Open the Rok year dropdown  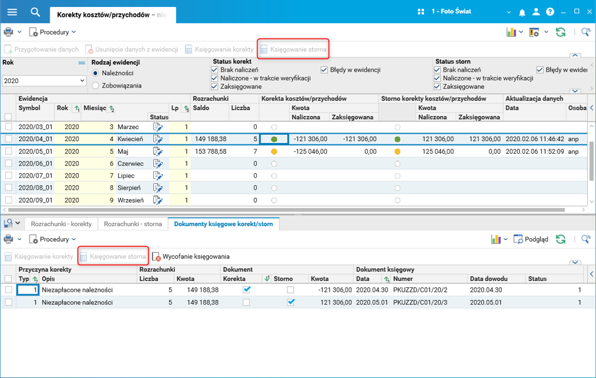tap(82, 81)
